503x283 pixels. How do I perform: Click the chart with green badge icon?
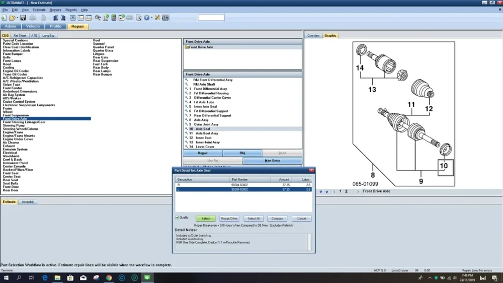[122, 18]
